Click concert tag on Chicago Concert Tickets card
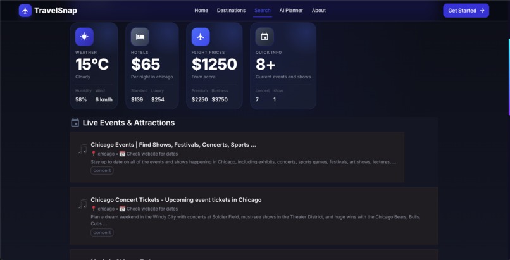This screenshot has height=260, width=510. [x=102, y=232]
